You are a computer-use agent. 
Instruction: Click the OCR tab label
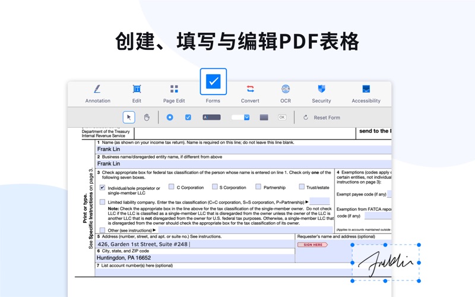pos(286,101)
